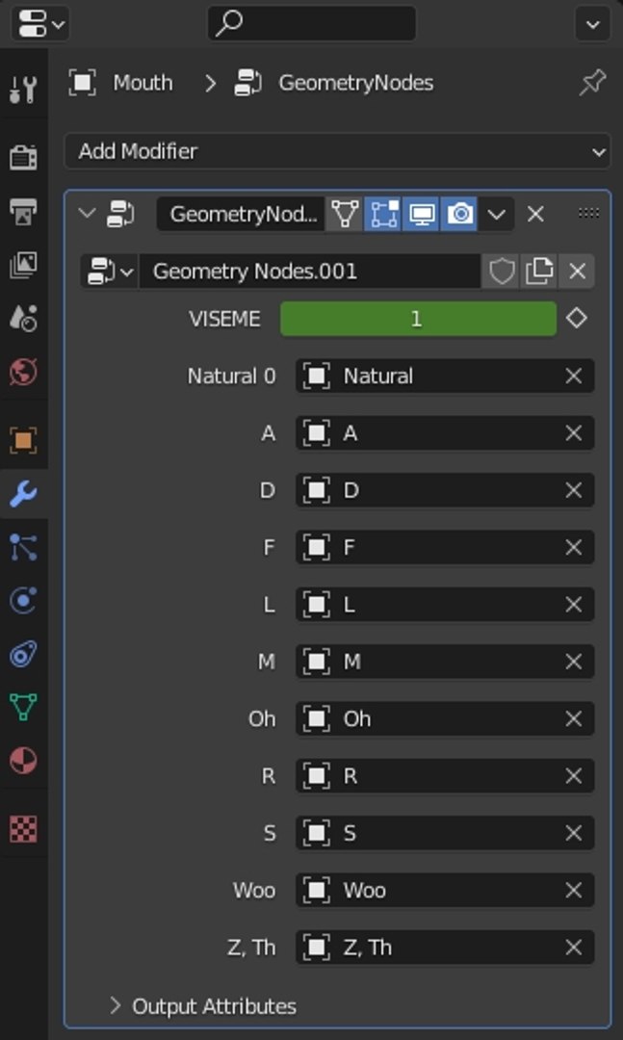The height and width of the screenshot is (1040, 623).
Task: Select the Object Data properties tab
Action: tap(23, 707)
